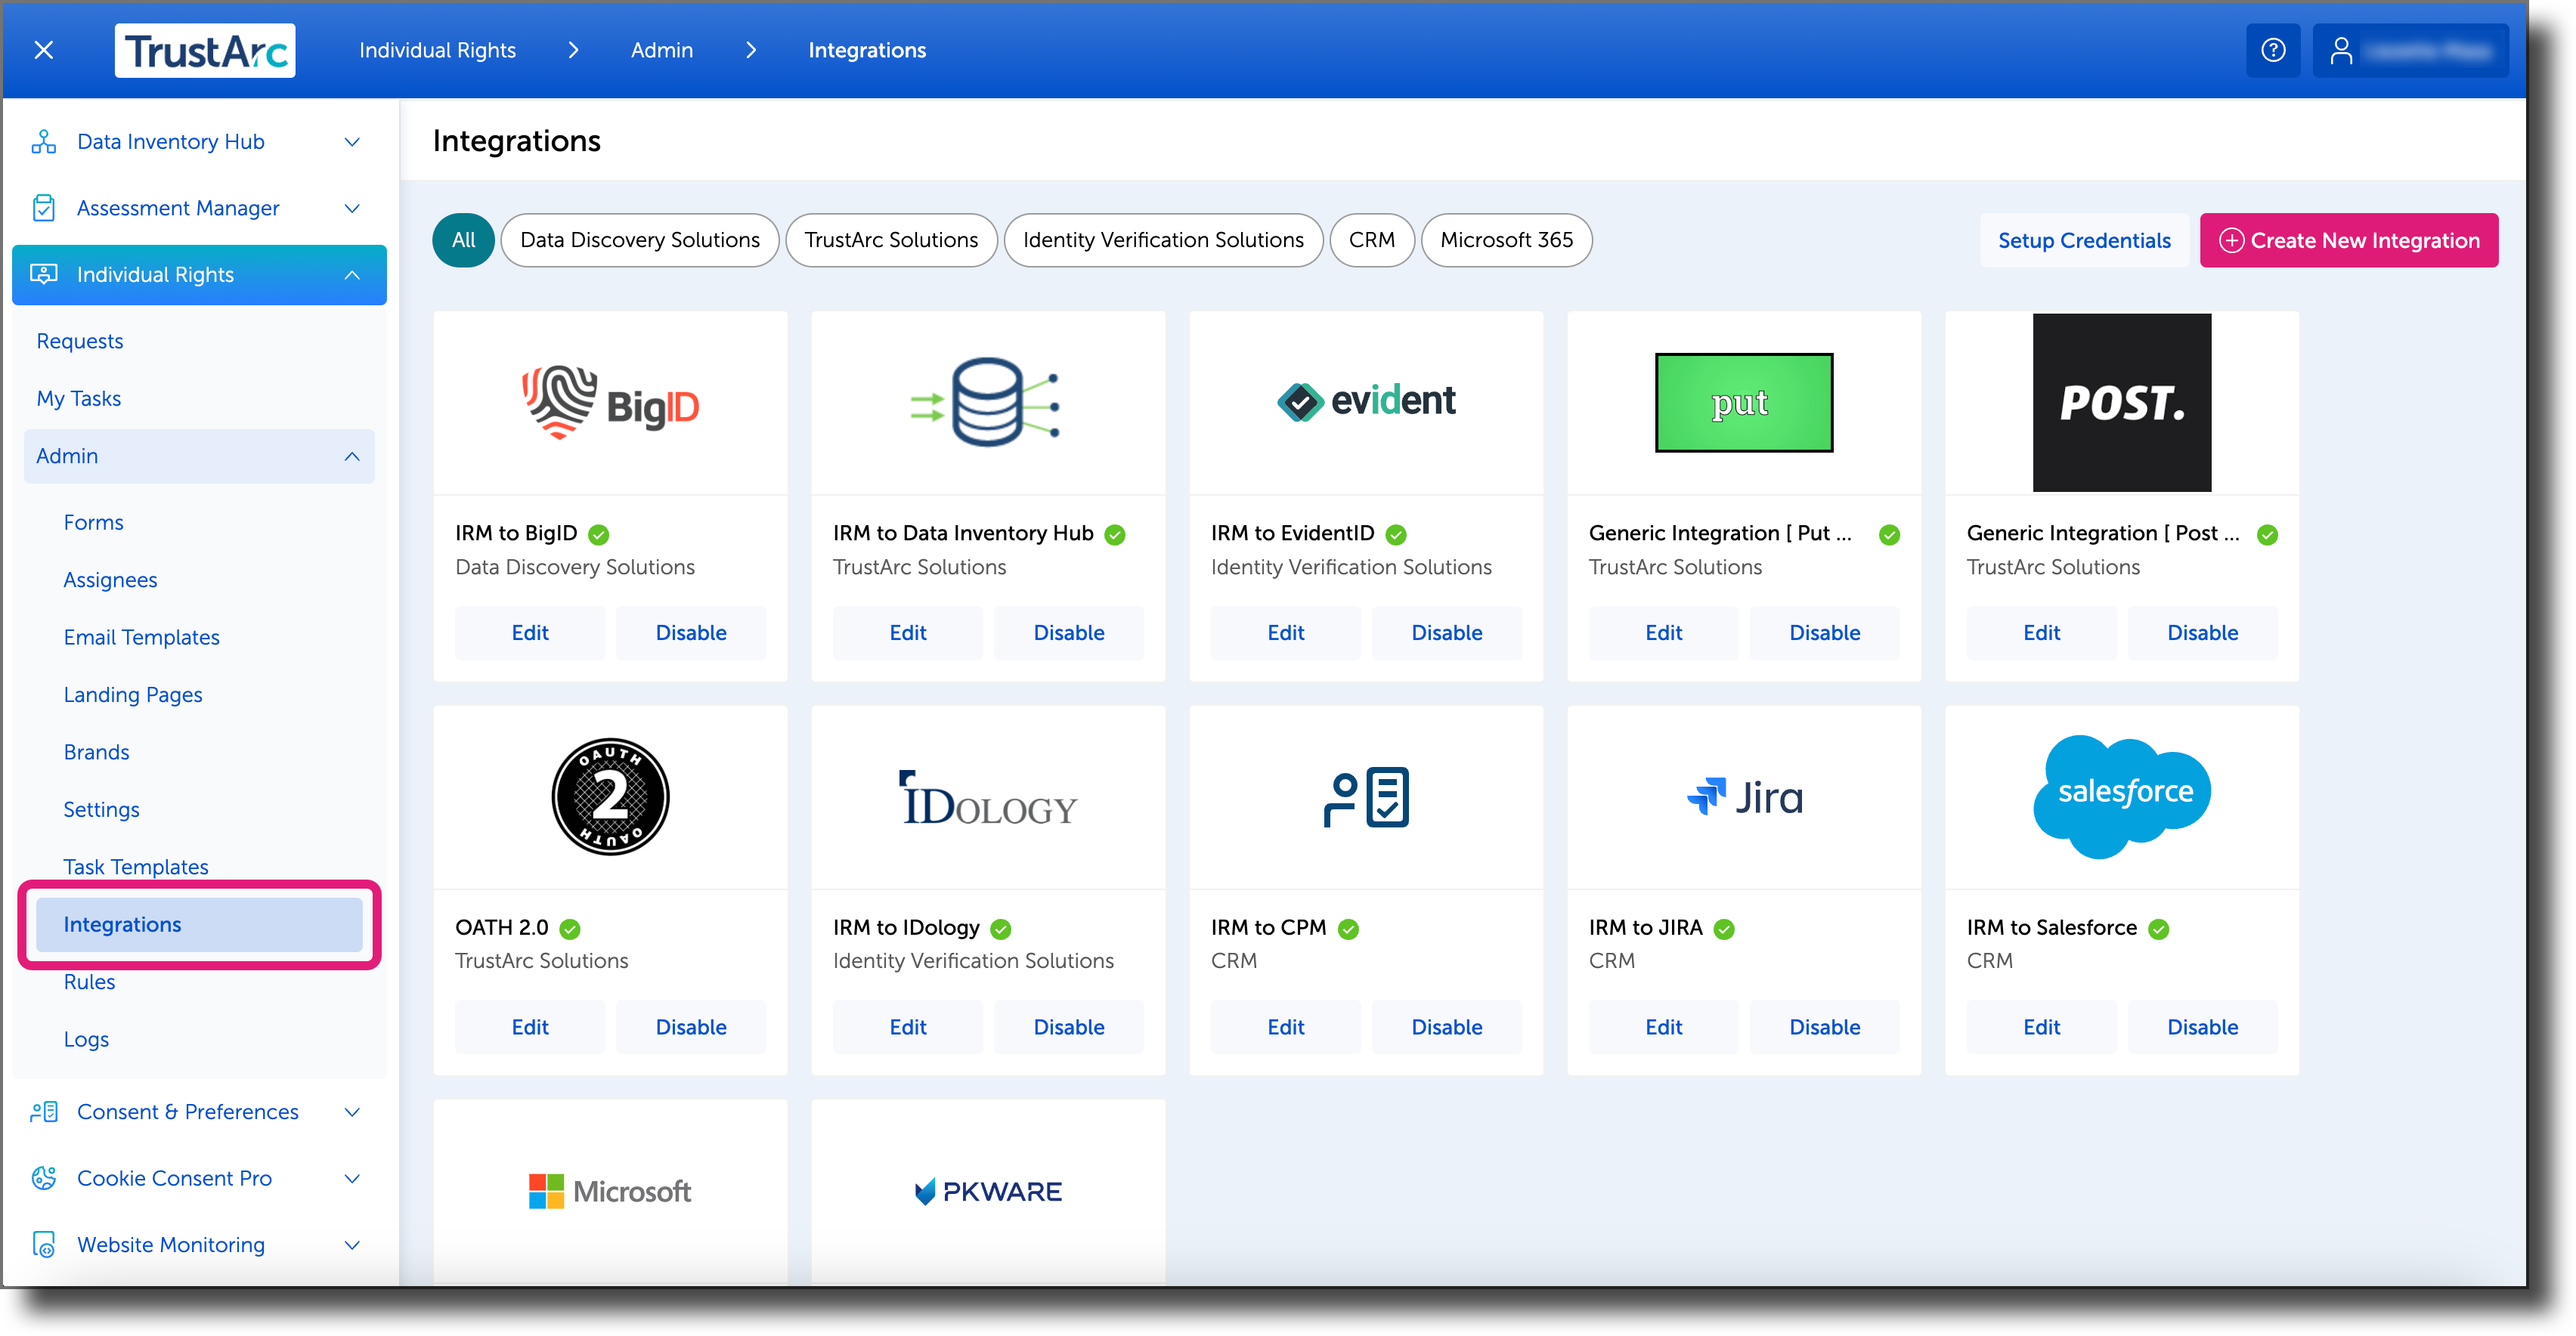Open Assignees under Admin

(x=110, y=580)
